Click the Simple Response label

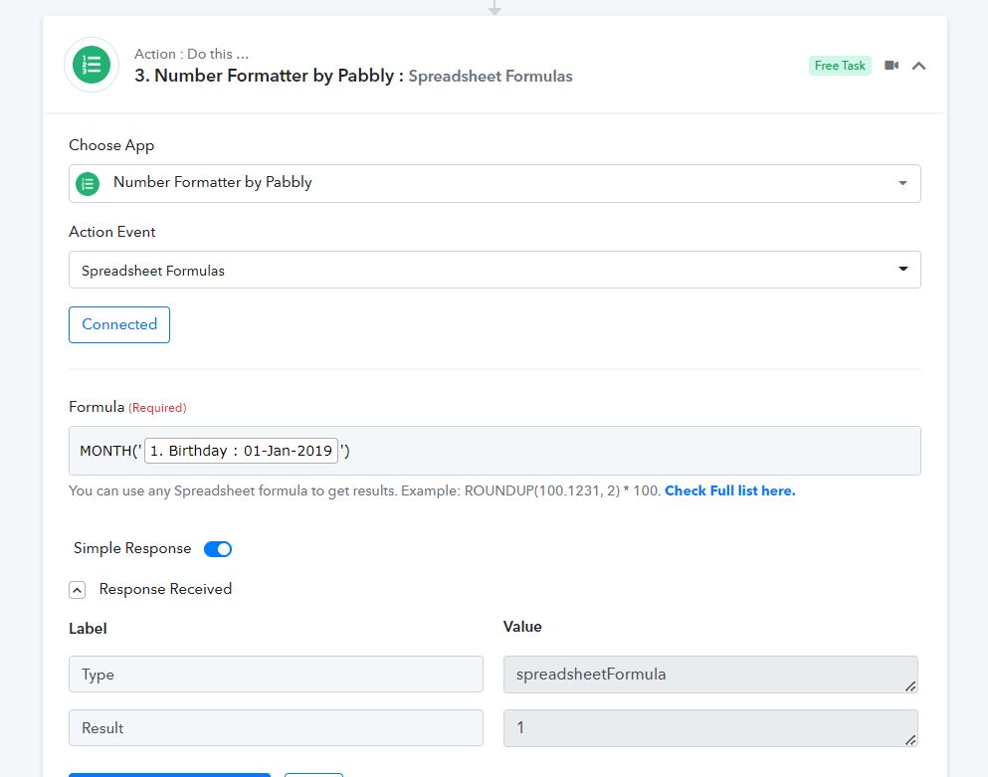(x=132, y=548)
